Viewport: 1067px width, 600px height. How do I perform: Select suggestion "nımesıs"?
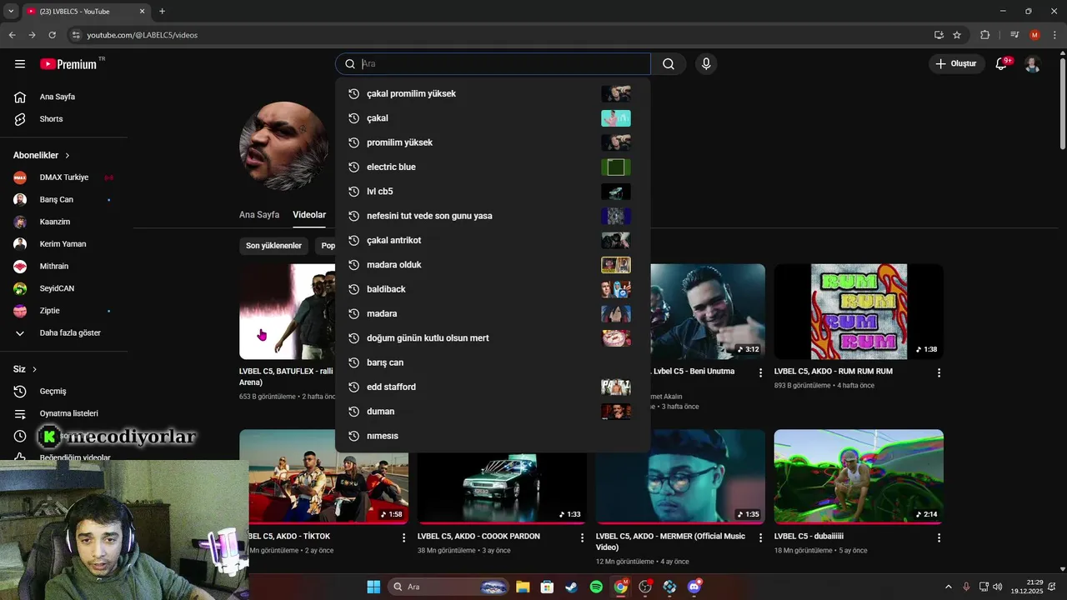[x=492, y=436]
